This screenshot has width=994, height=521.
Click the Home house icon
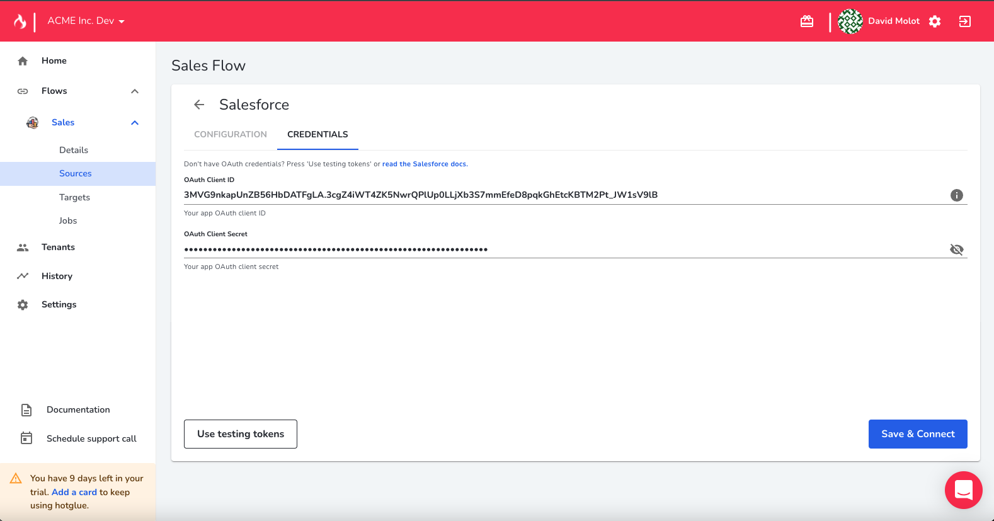[x=23, y=61]
